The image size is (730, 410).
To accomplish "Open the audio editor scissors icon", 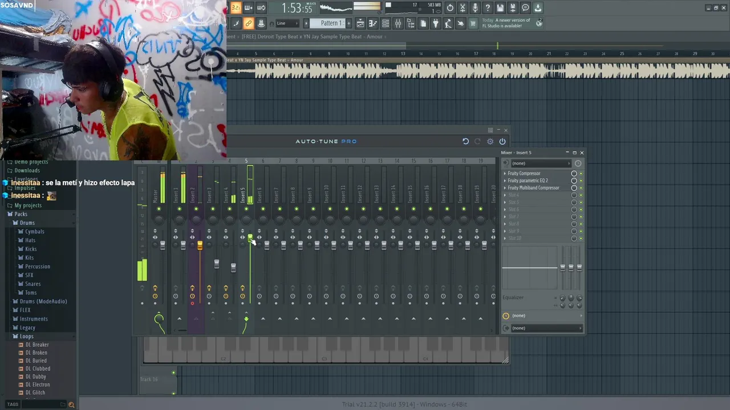I will pyautogui.click(x=463, y=8).
